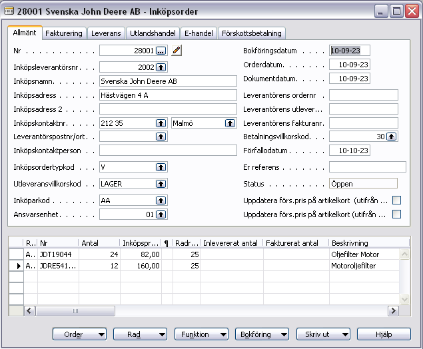Screen dimensions: 423x349
Task: Open the Order dropdown button
Action: 79,334
